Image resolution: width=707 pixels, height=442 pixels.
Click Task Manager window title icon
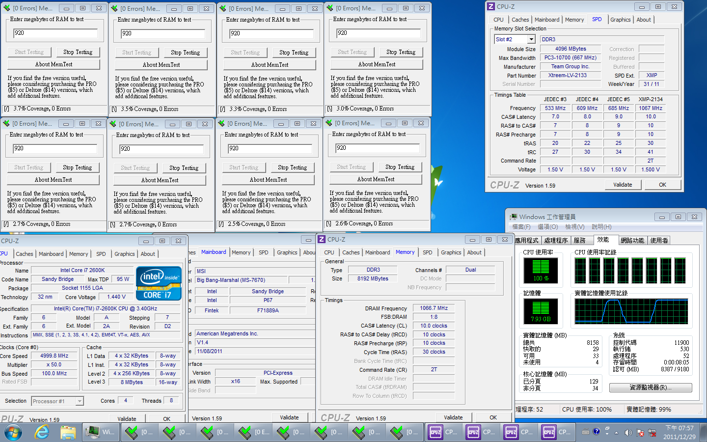[x=514, y=217]
